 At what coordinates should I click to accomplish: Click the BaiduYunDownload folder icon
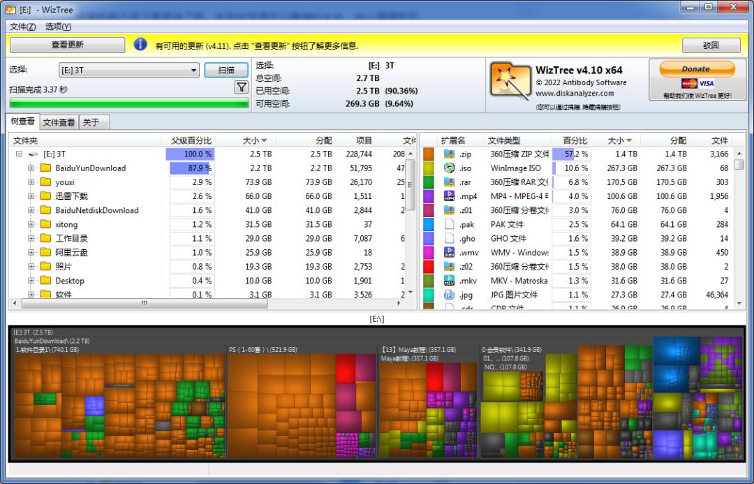pyautogui.click(x=45, y=168)
